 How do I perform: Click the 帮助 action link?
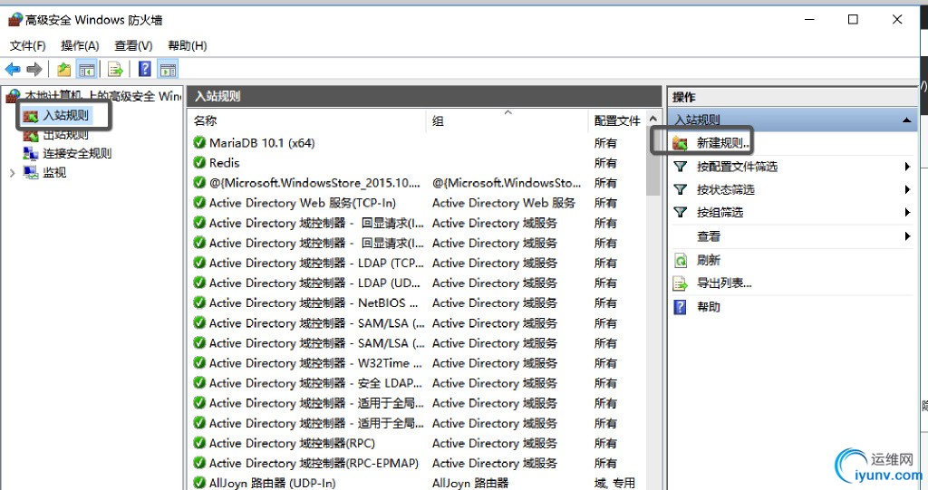click(709, 306)
